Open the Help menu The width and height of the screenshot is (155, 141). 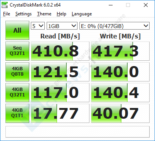click(61, 14)
